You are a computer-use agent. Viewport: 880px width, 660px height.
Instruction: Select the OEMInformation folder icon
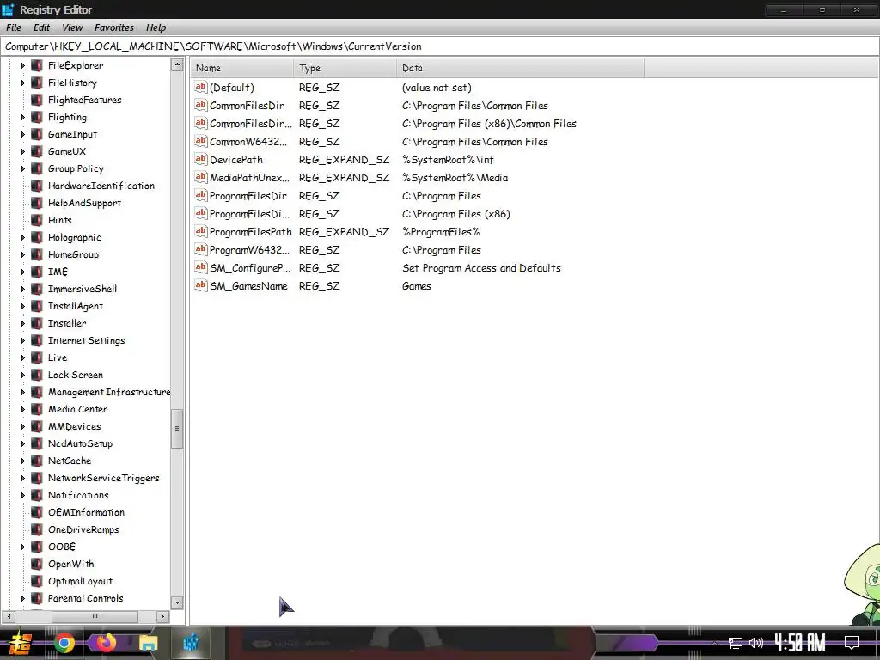36,512
